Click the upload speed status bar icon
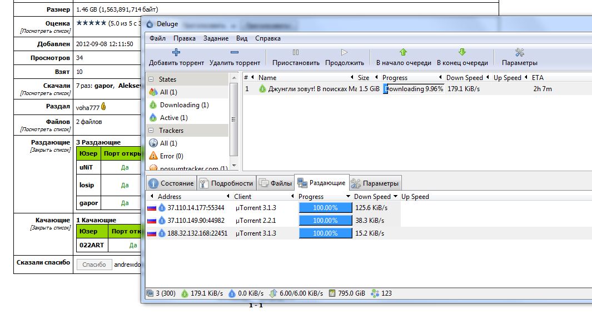The width and height of the screenshot is (592, 314). tap(232, 293)
